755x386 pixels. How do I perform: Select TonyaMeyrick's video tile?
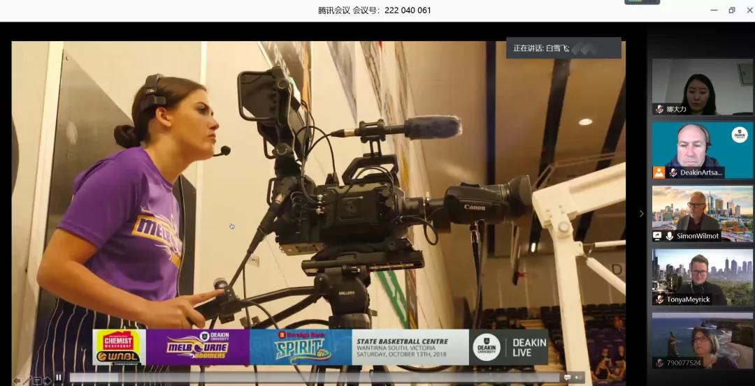pos(703,276)
